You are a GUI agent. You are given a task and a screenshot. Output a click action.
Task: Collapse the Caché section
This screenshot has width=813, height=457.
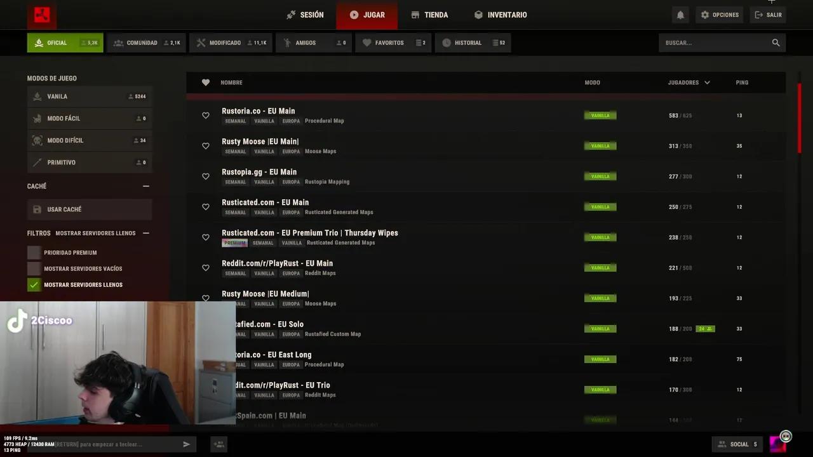[146, 186]
